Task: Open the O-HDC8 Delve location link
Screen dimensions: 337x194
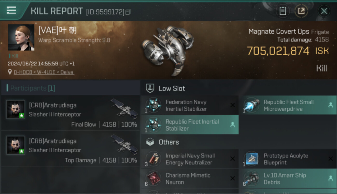Action: 44,72
